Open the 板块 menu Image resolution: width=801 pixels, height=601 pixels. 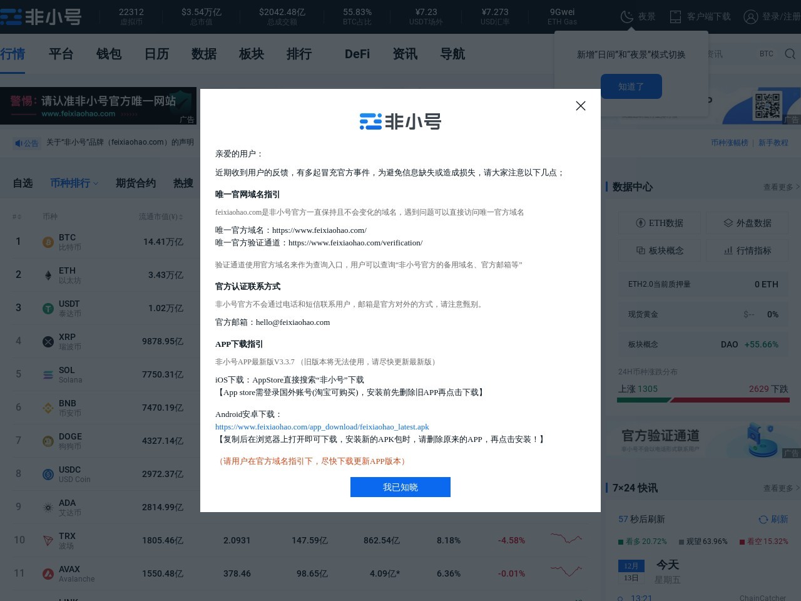point(252,54)
